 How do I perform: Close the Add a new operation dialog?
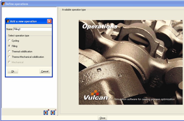tap(49, 21)
